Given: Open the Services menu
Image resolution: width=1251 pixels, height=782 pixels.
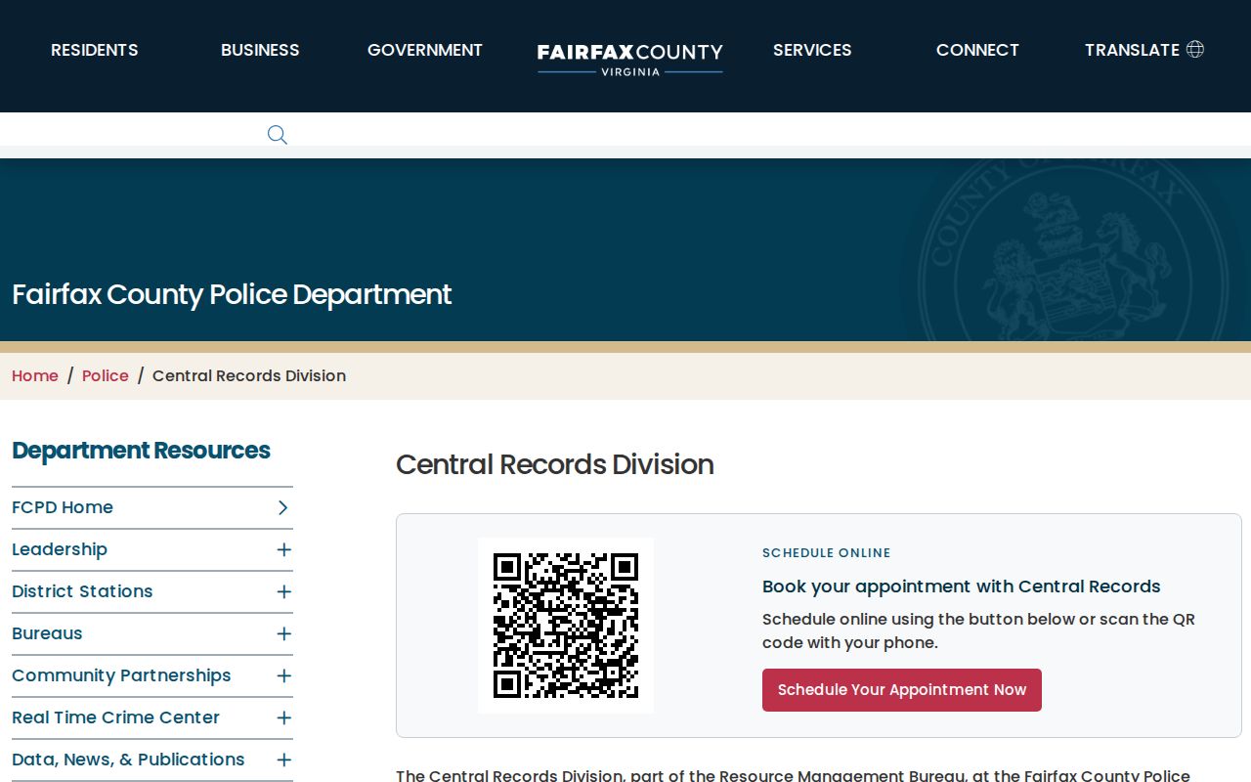Looking at the screenshot, I should tap(812, 50).
